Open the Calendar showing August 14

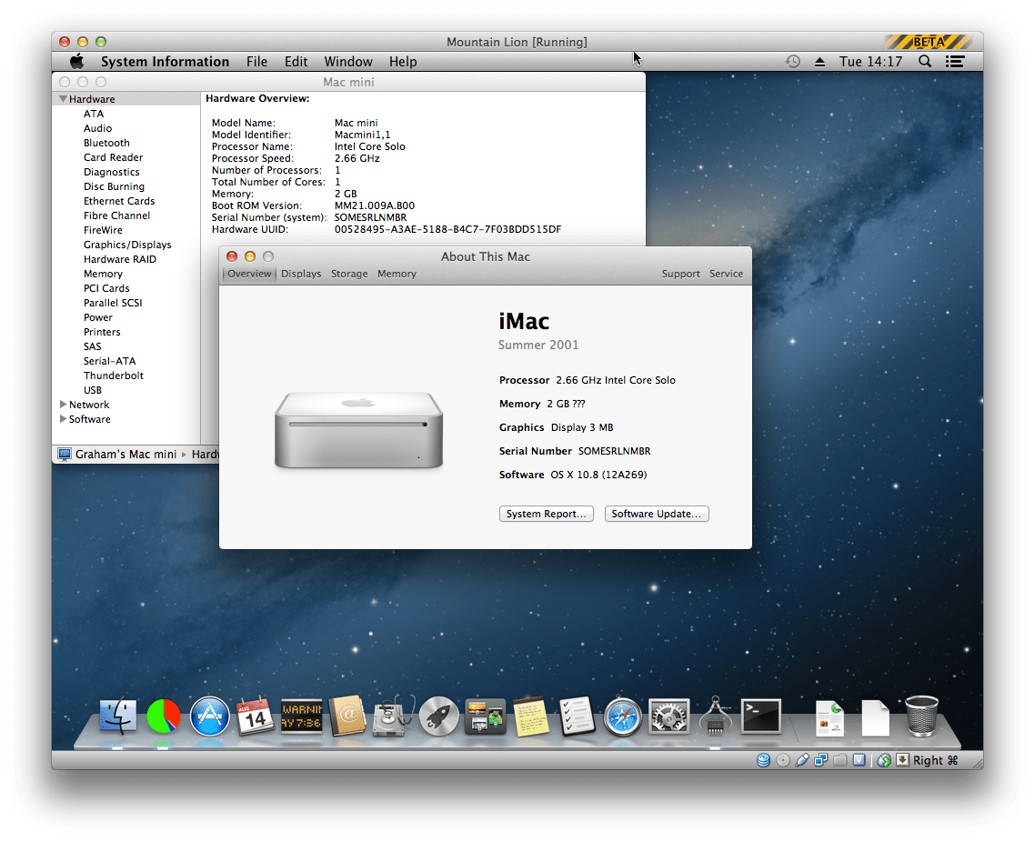click(x=255, y=716)
